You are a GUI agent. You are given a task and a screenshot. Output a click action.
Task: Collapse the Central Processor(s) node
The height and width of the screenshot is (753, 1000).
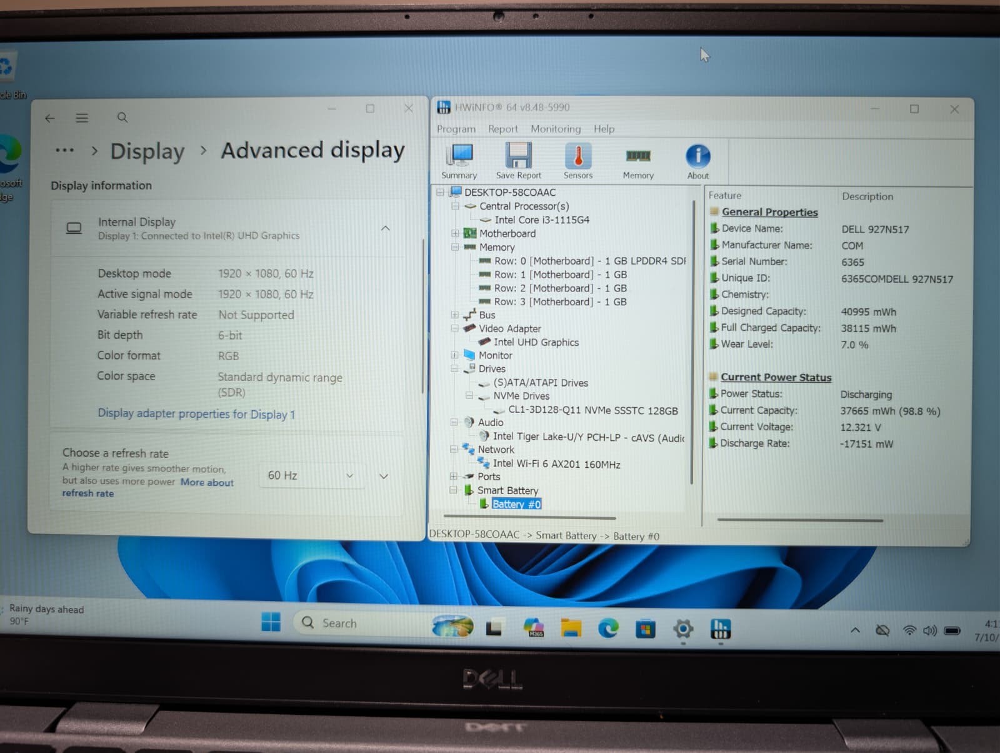[x=455, y=206]
